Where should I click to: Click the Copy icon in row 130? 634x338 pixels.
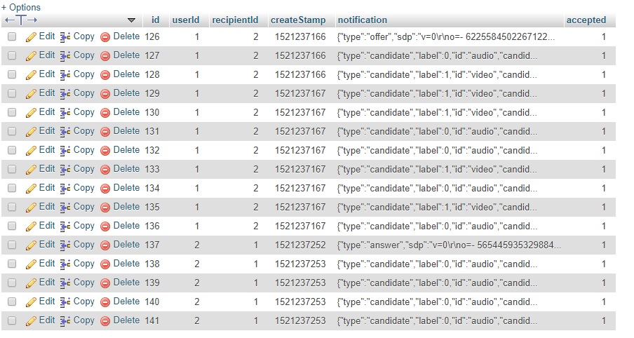[65, 113]
